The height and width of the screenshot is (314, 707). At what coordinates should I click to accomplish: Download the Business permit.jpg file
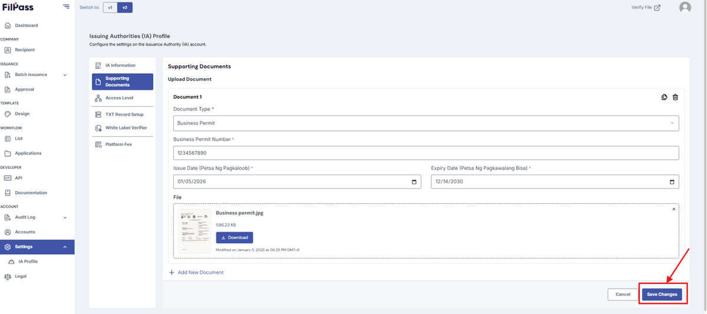pos(234,237)
